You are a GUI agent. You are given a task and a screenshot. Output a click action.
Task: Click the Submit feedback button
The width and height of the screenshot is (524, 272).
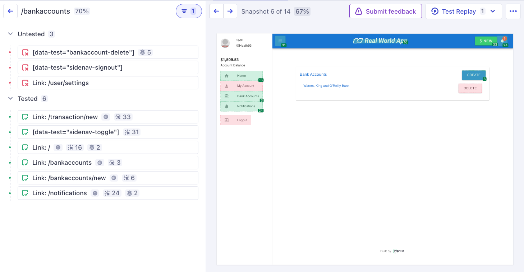[x=385, y=11]
